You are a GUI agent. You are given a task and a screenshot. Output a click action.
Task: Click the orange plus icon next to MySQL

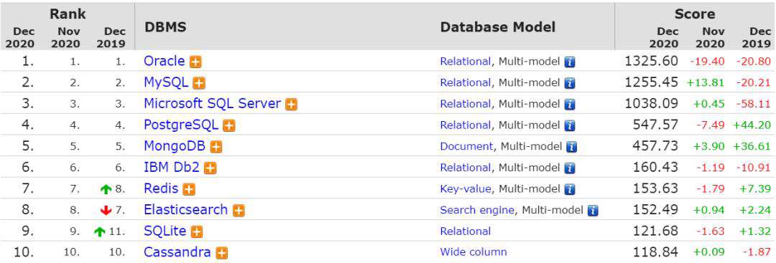tap(199, 83)
